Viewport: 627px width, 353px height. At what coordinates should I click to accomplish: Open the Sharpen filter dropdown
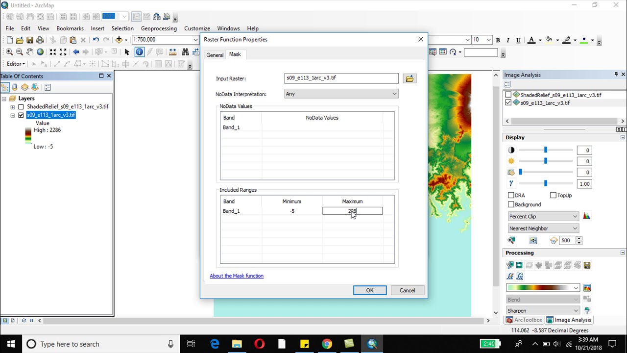pyautogui.click(x=543, y=310)
